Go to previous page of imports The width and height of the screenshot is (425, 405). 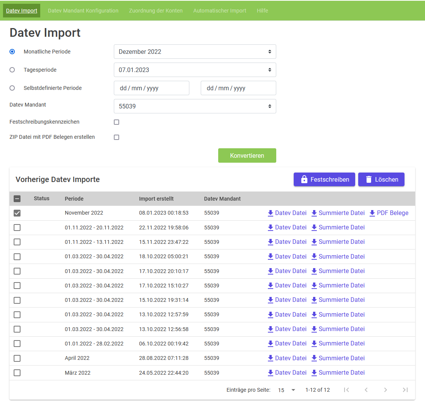pyautogui.click(x=366, y=390)
